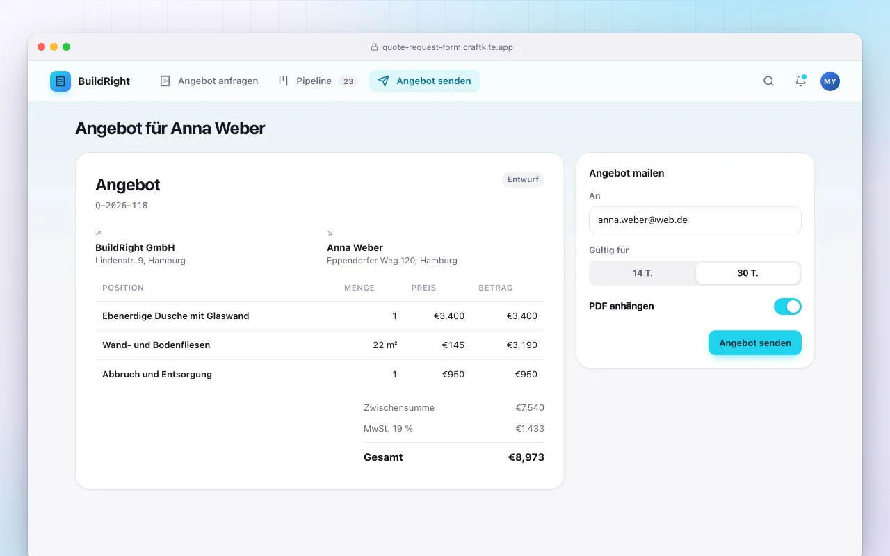Switch to the Pipeline tab
Screen dimensions: 890x556
point(318,81)
